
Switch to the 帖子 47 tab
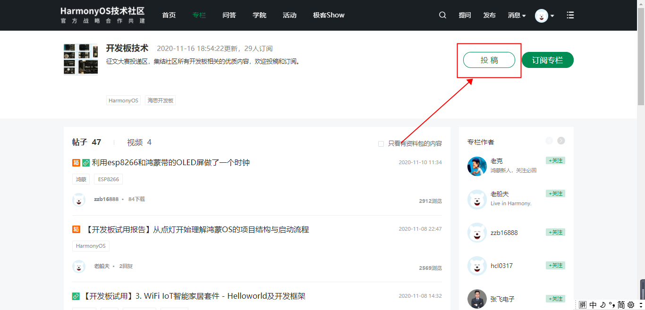86,142
